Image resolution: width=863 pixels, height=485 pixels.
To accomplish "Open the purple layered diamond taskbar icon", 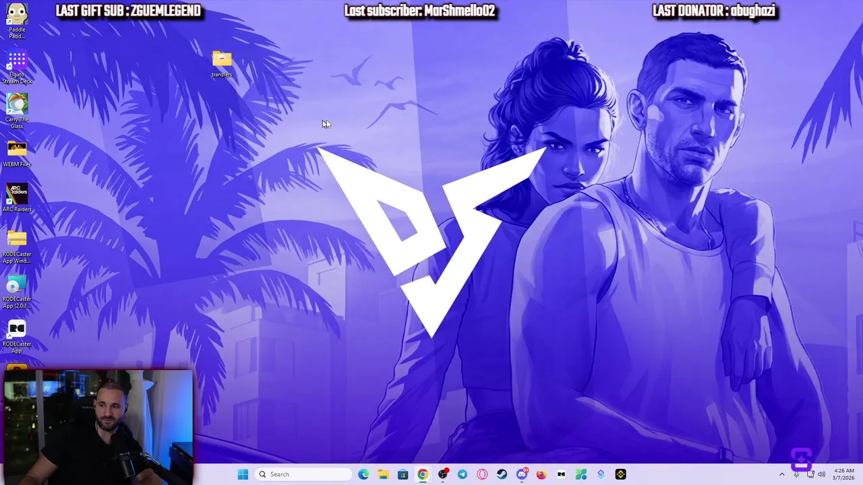I will pyautogui.click(x=601, y=474).
